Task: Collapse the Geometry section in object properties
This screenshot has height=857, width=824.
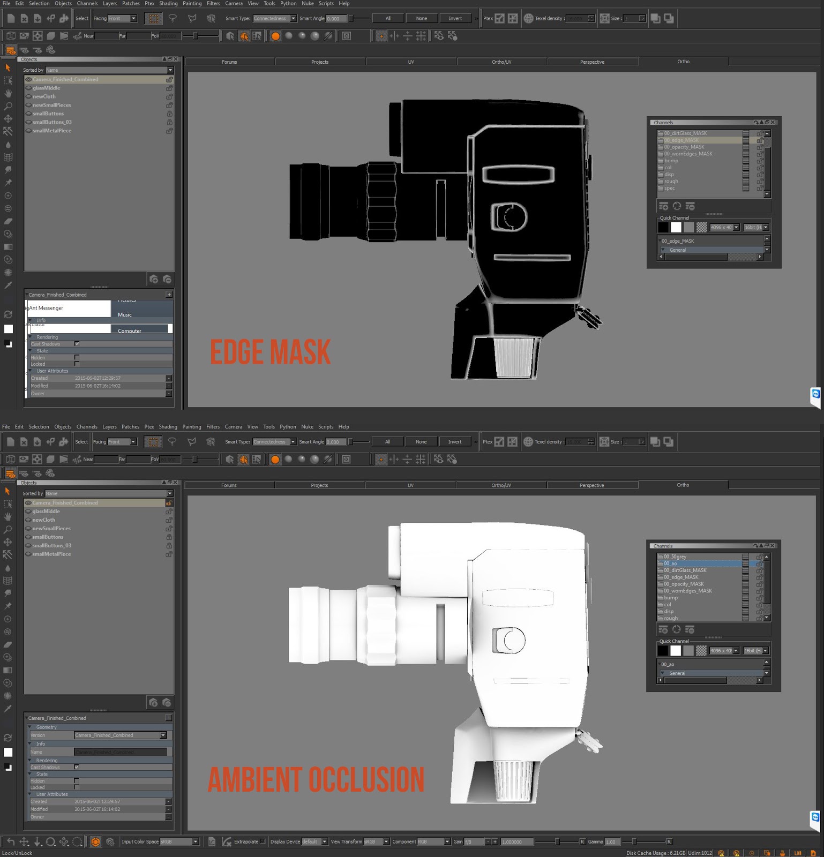Action: (31, 727)
